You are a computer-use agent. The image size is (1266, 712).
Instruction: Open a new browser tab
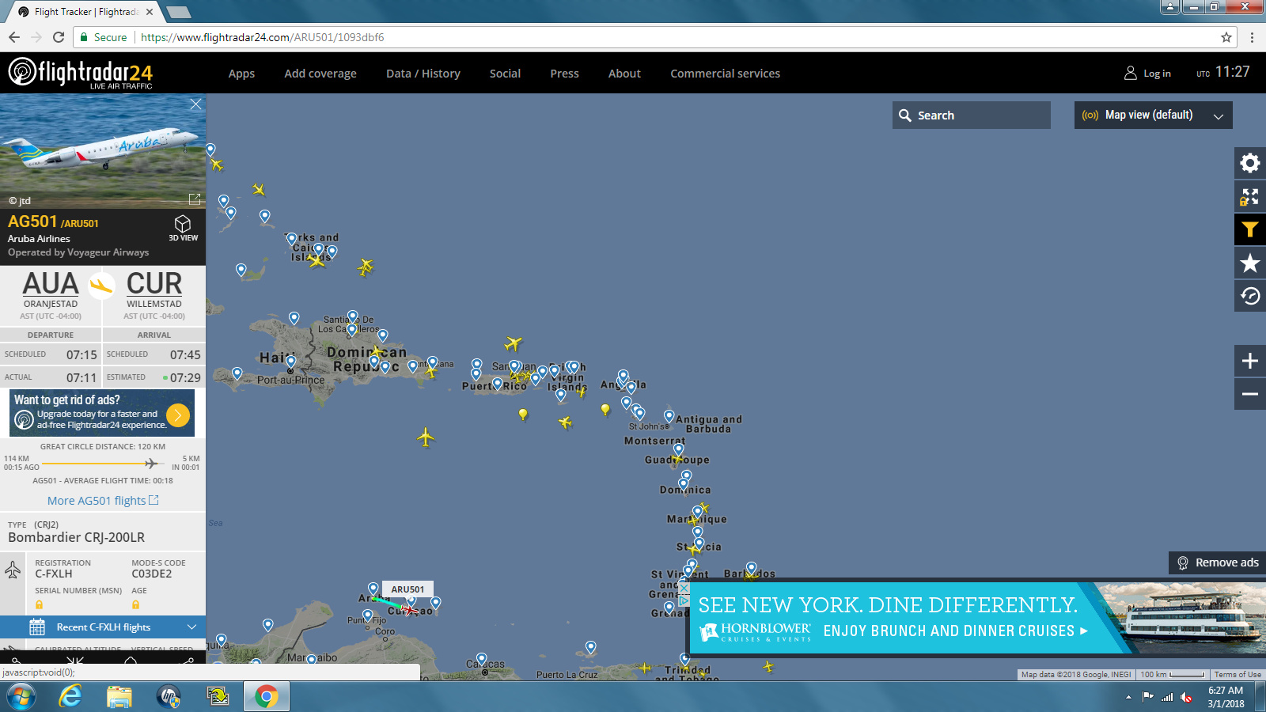(x=179, y=12)
